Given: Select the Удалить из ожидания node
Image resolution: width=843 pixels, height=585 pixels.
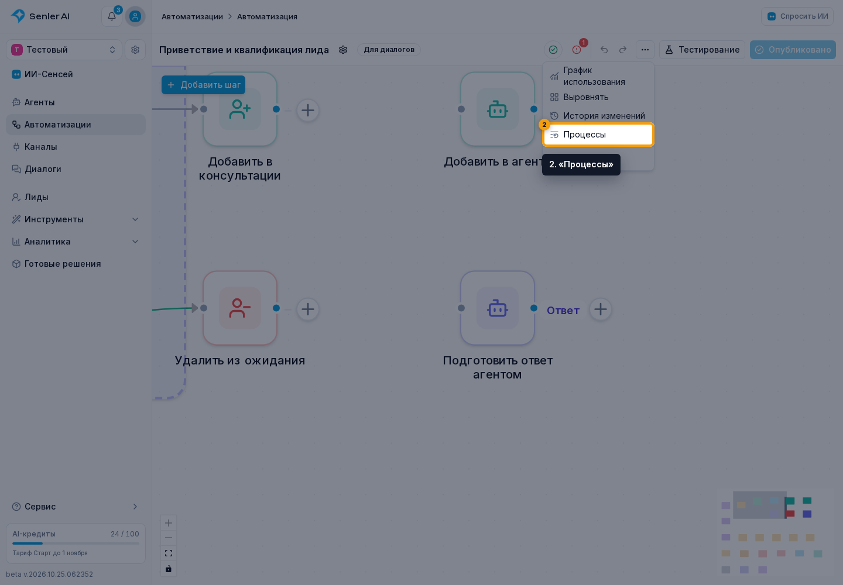Looking at the screenshot, I should coord(240,308).
